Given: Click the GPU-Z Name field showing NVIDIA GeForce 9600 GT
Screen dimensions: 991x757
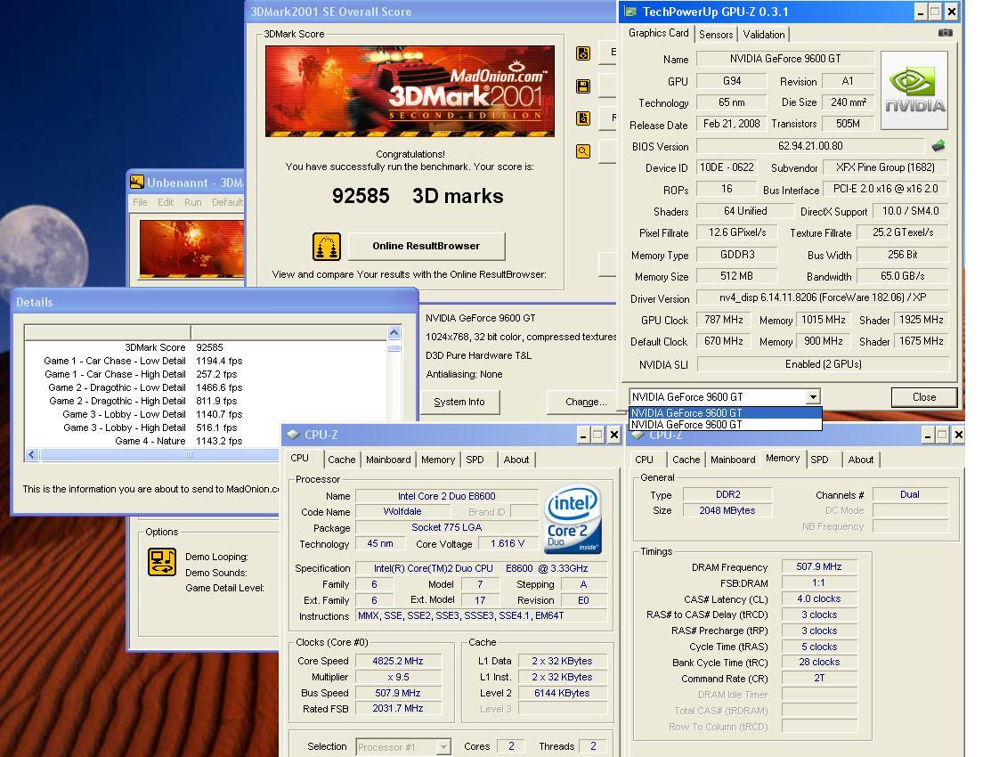Looking at the screenshot, I should point(785,59).
